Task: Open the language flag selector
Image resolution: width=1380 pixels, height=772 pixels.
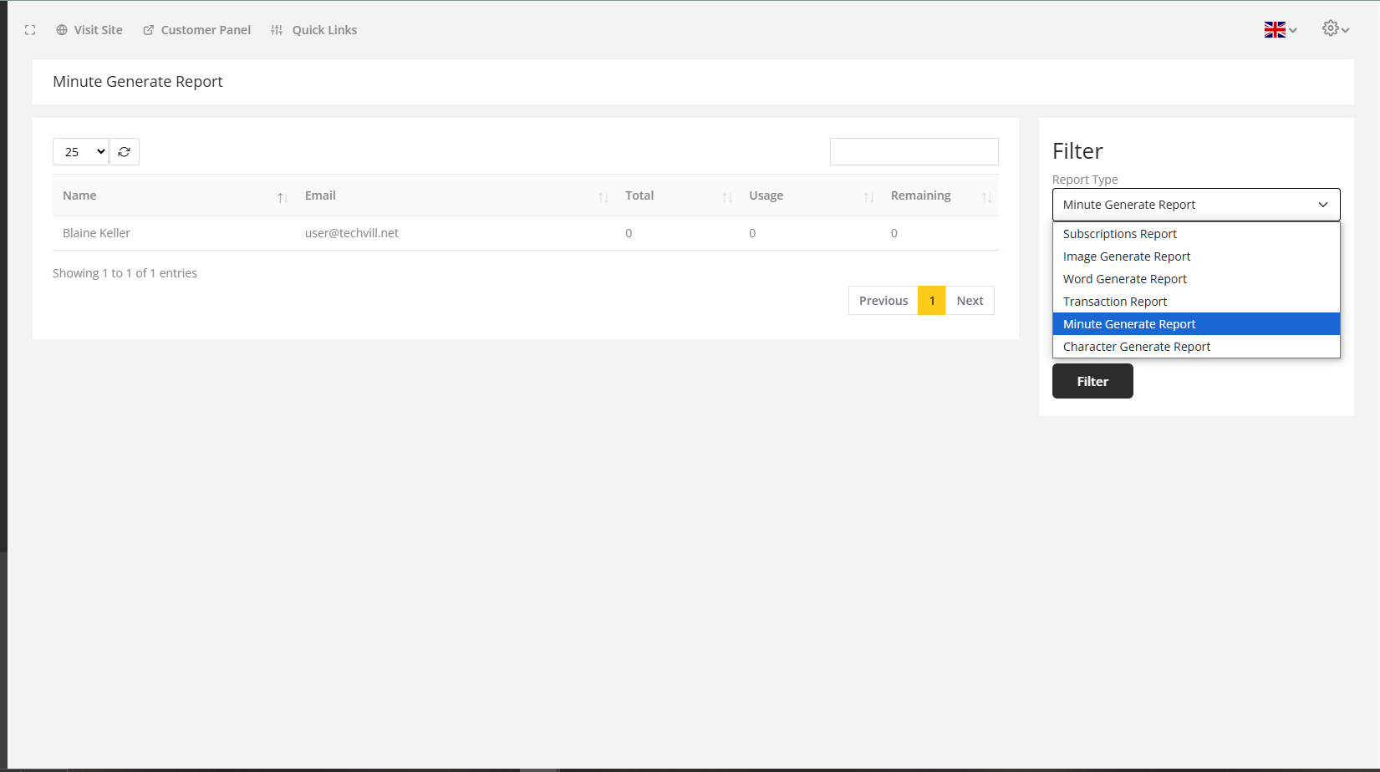Action: (1280, 30)
